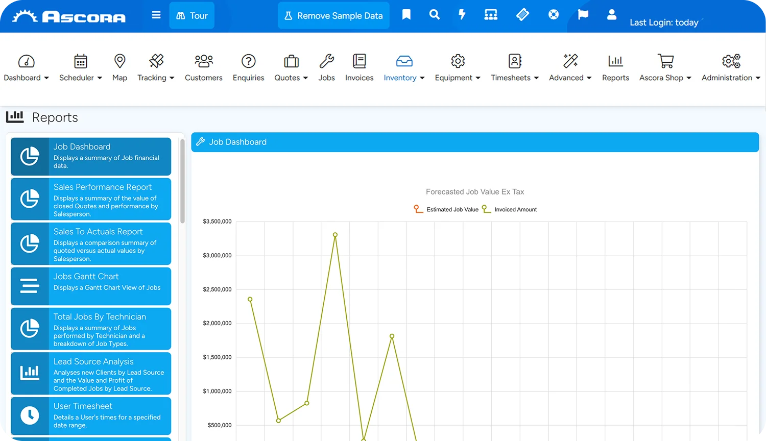Click the Job Dashboard panel header
This screenshot has width=766, height=441.
tap(475, 142)
